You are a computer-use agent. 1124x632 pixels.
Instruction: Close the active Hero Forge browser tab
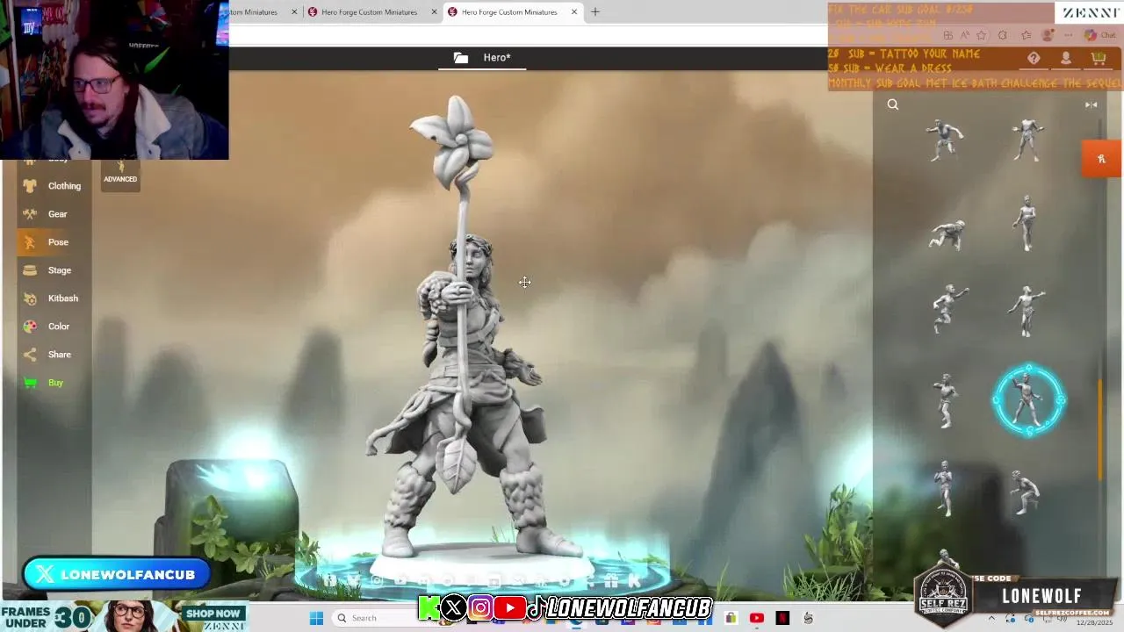click(x=574, y=12)
